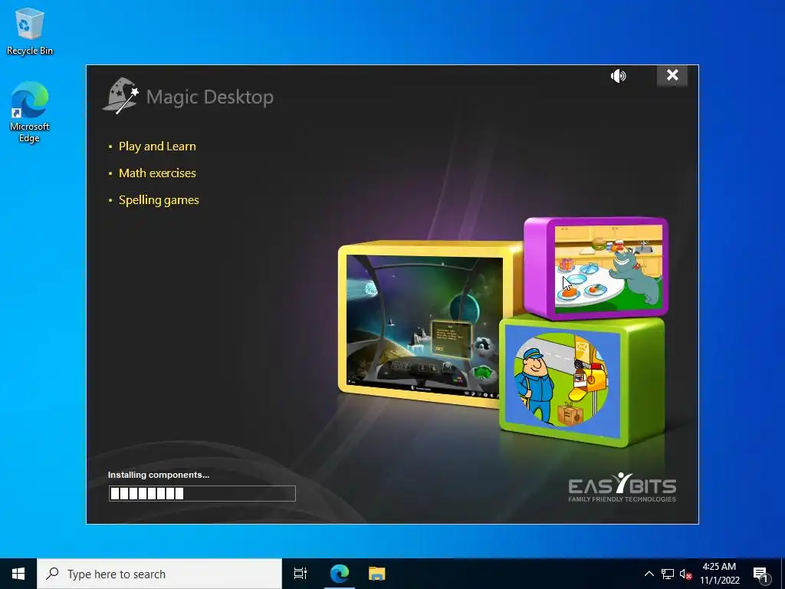The width and height of the screenshot is (785, 589).
Task: Close the Magic Desktop installer window
Action: point(672,76)
